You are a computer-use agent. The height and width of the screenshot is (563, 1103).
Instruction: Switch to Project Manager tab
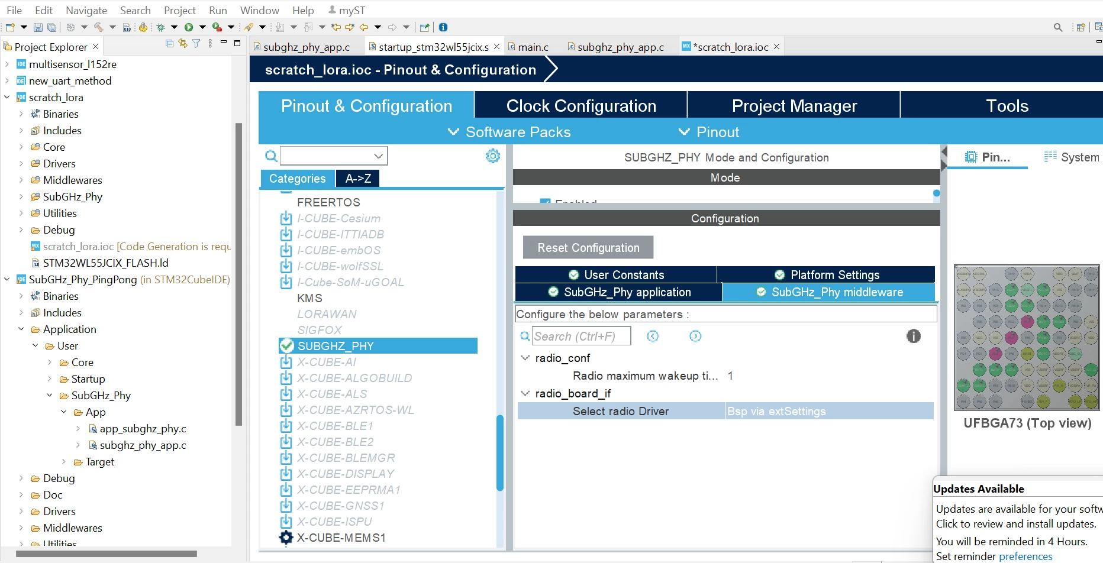coord(794,105)
